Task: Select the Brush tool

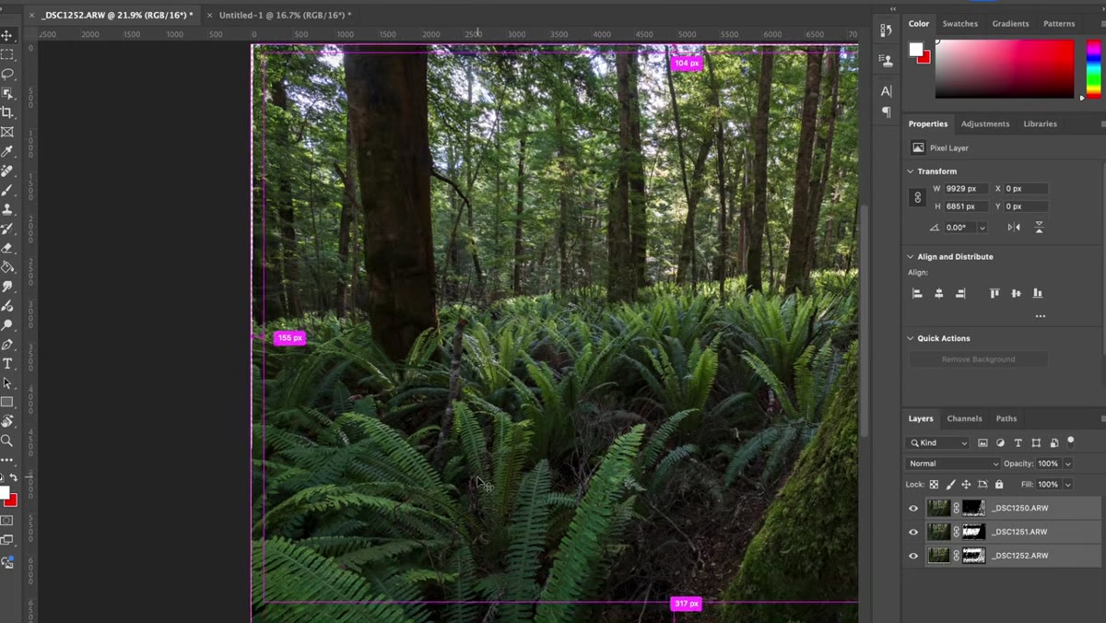Action: click(x=7, y=190)
